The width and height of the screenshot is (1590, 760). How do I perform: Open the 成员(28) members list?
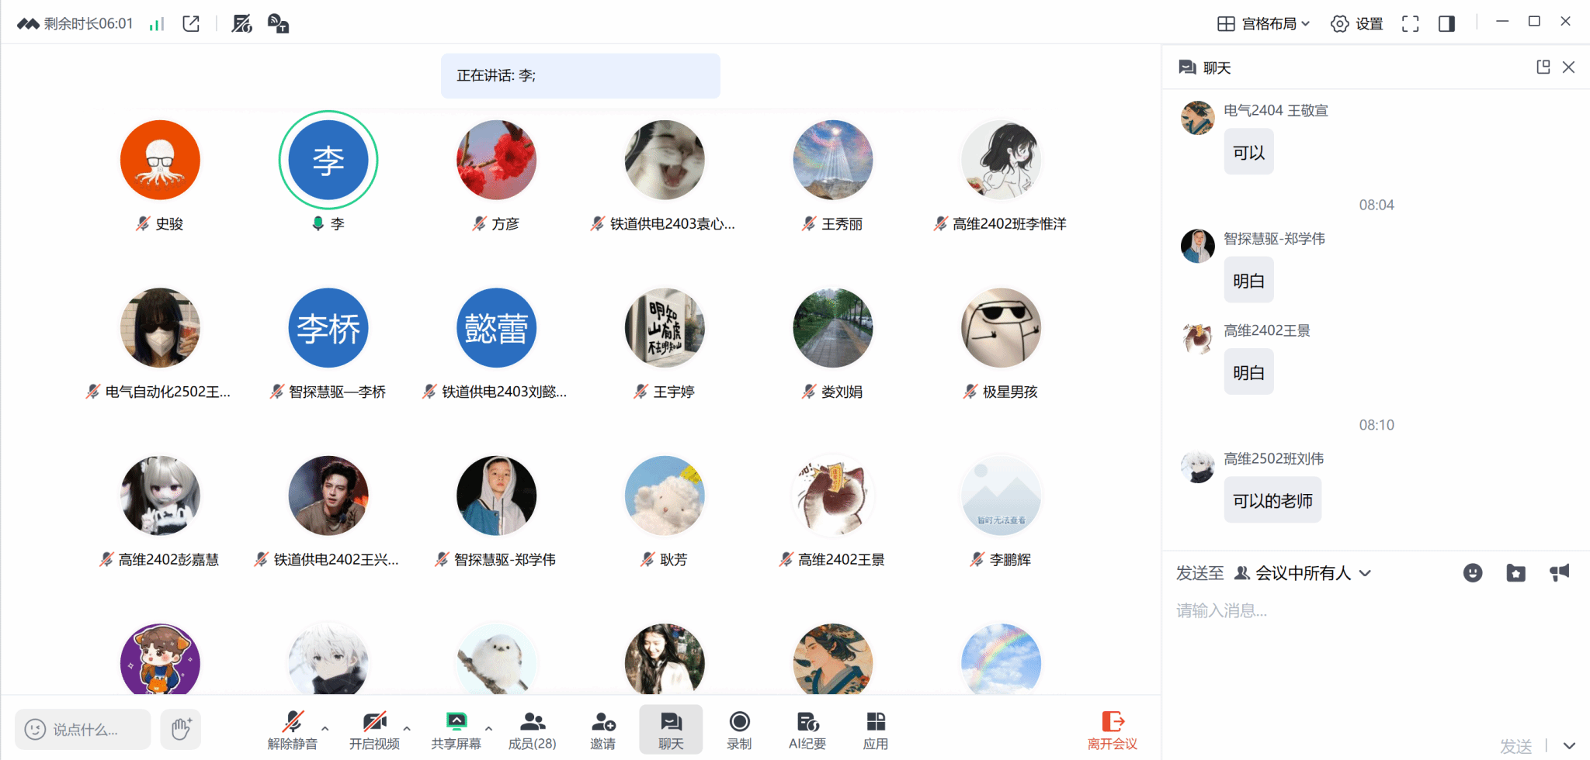point(532,731)
